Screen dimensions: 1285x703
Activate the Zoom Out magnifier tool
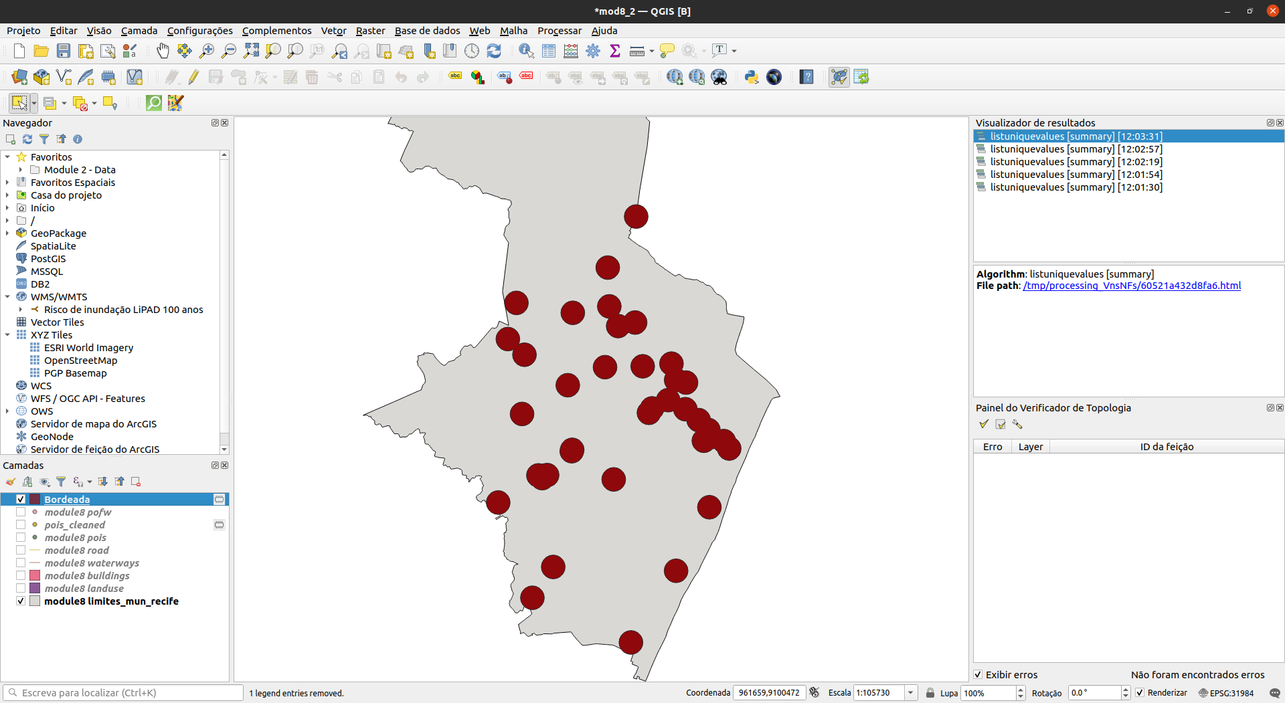(229, 51)
